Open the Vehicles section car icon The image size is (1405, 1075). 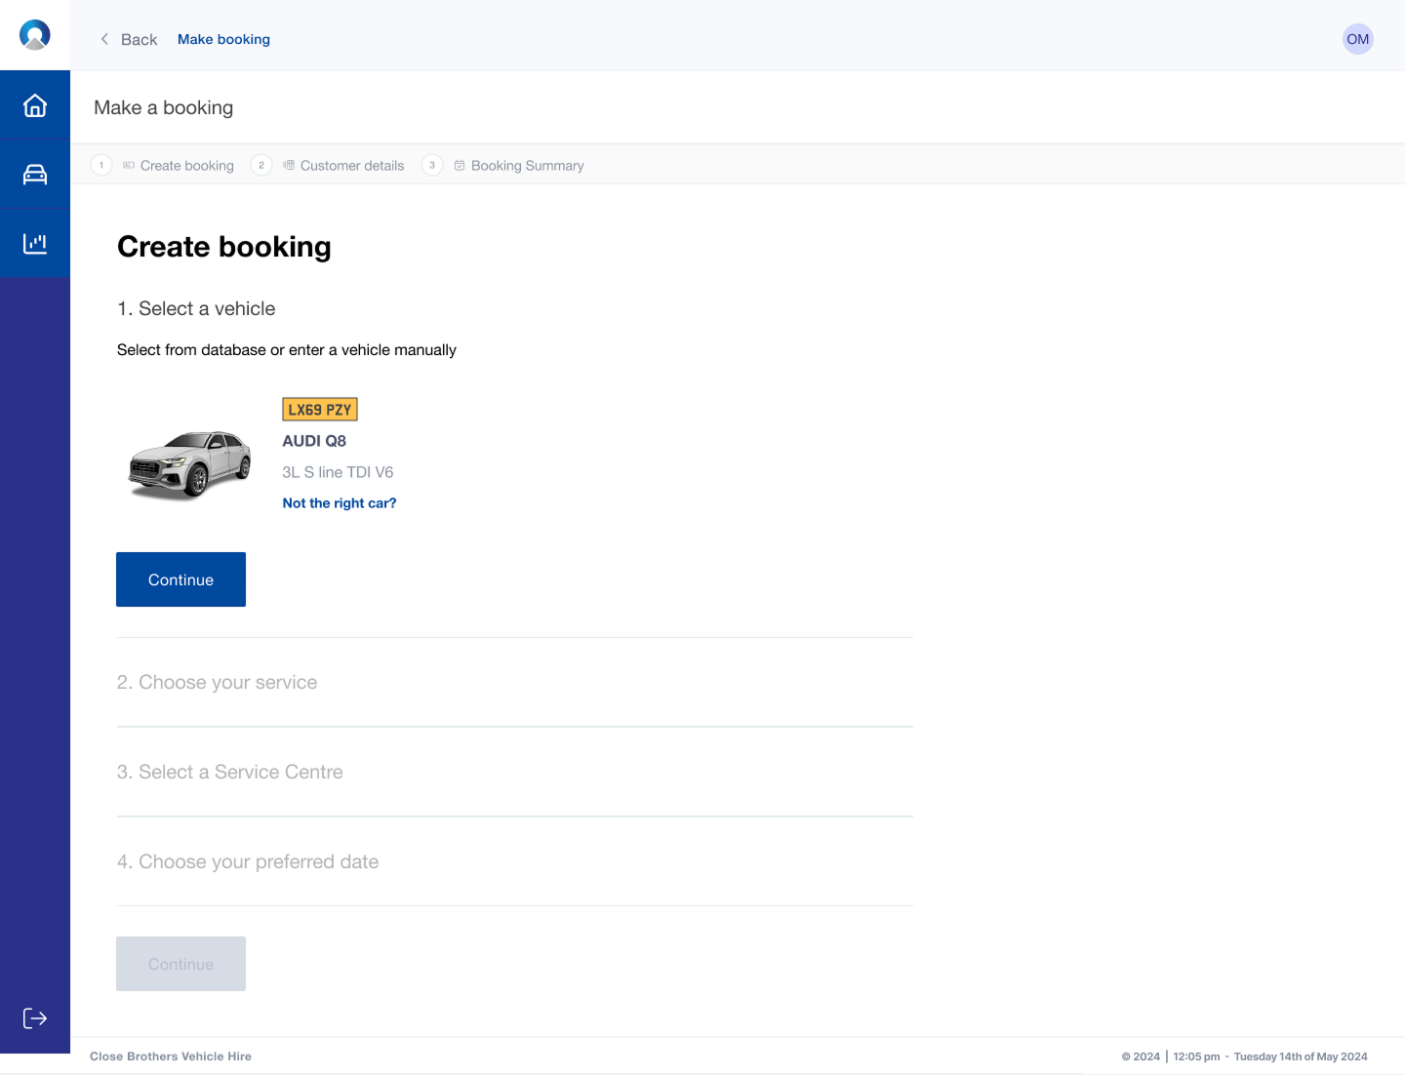pos(35,175)
